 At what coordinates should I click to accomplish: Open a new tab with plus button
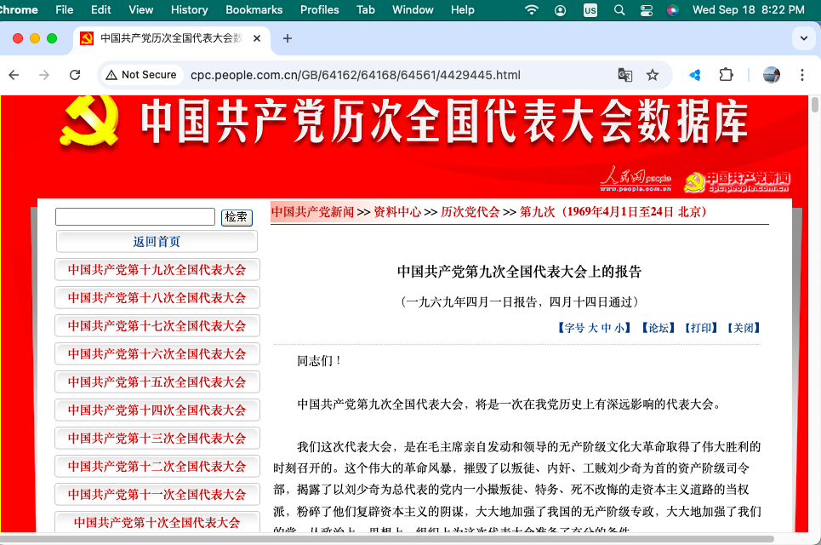[287, 38]
